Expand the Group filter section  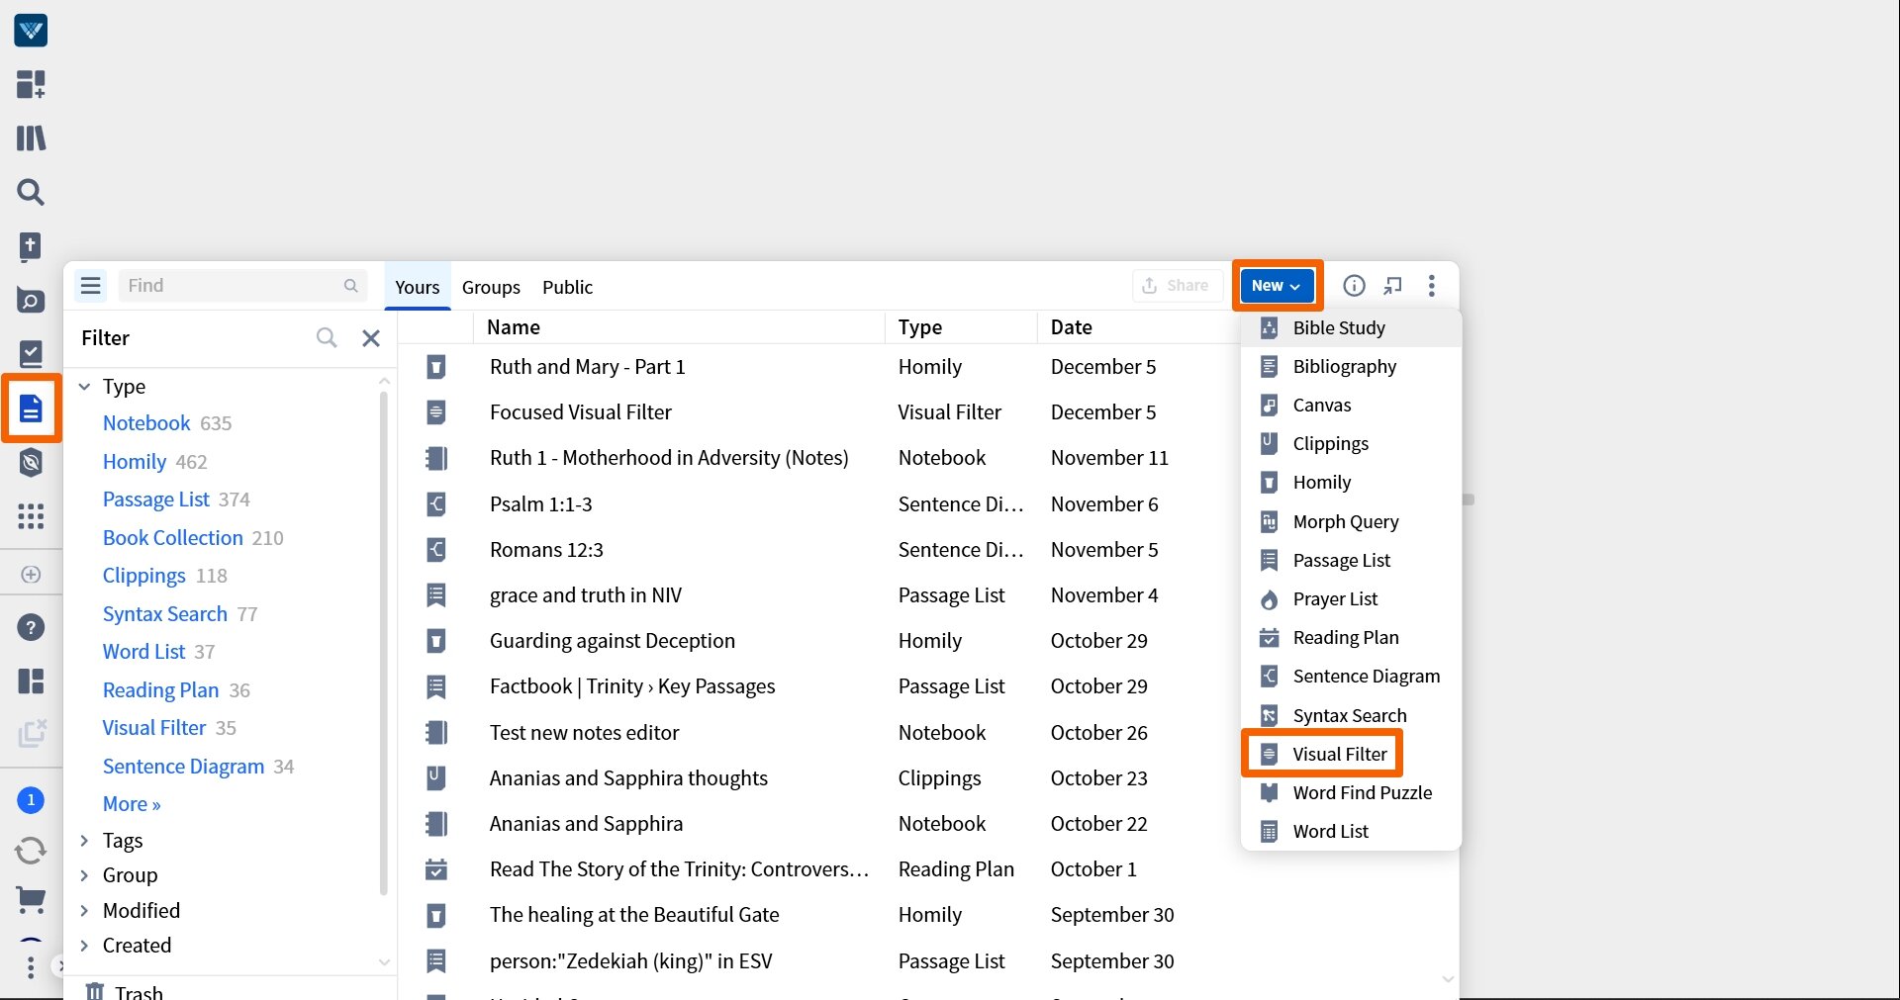(85, 875)
